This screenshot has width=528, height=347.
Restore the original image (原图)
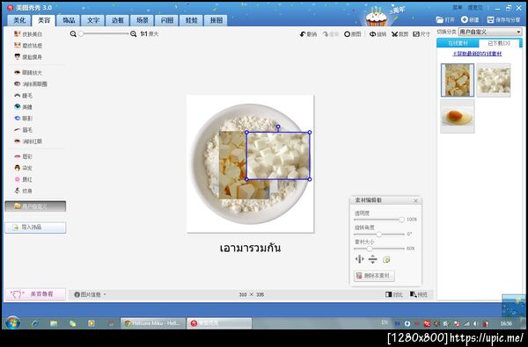pyautogui.click(x=353, y=34)
